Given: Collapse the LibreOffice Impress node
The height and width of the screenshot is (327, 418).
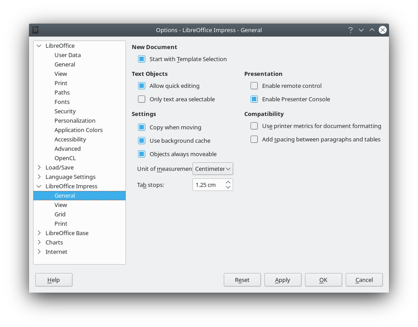Looking at the screenshot, I should [x=39, y=186].
